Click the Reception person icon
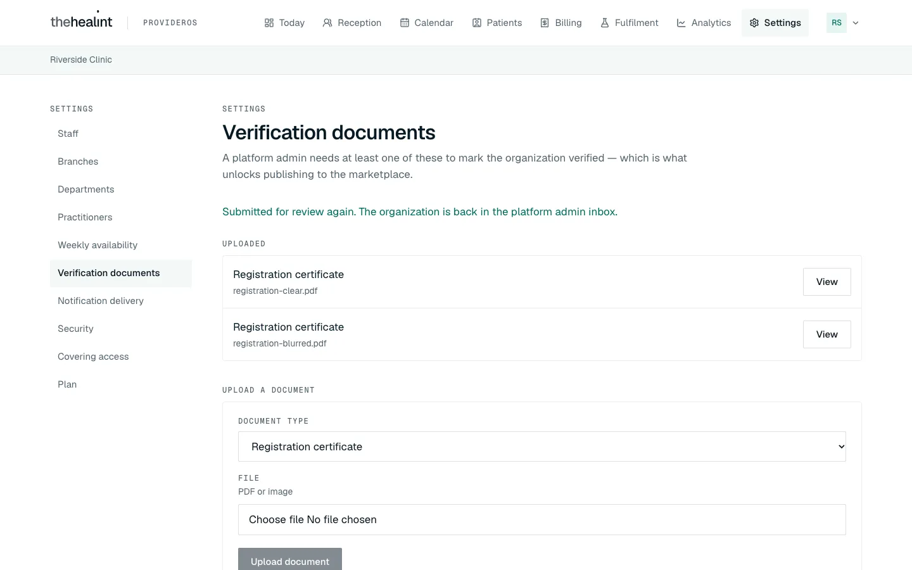This screenshot has width=912, height=570. point(327,23)
